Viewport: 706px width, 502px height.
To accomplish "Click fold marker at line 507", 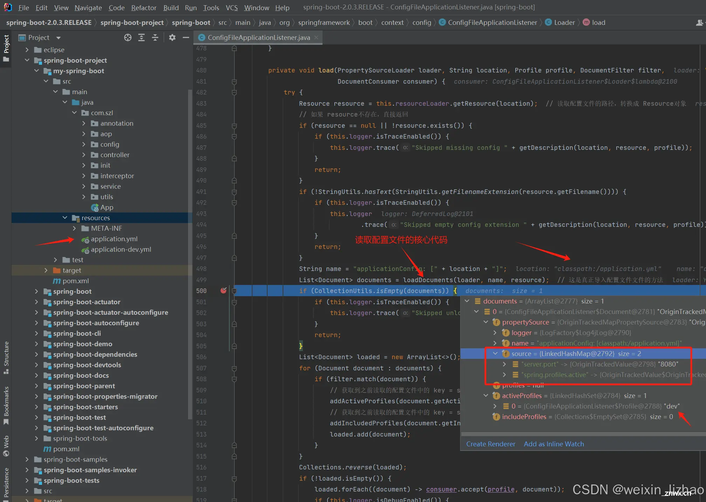I will coord(234,368).
